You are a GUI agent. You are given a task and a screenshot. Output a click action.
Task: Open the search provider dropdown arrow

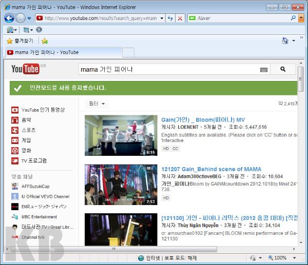point(301,18)
